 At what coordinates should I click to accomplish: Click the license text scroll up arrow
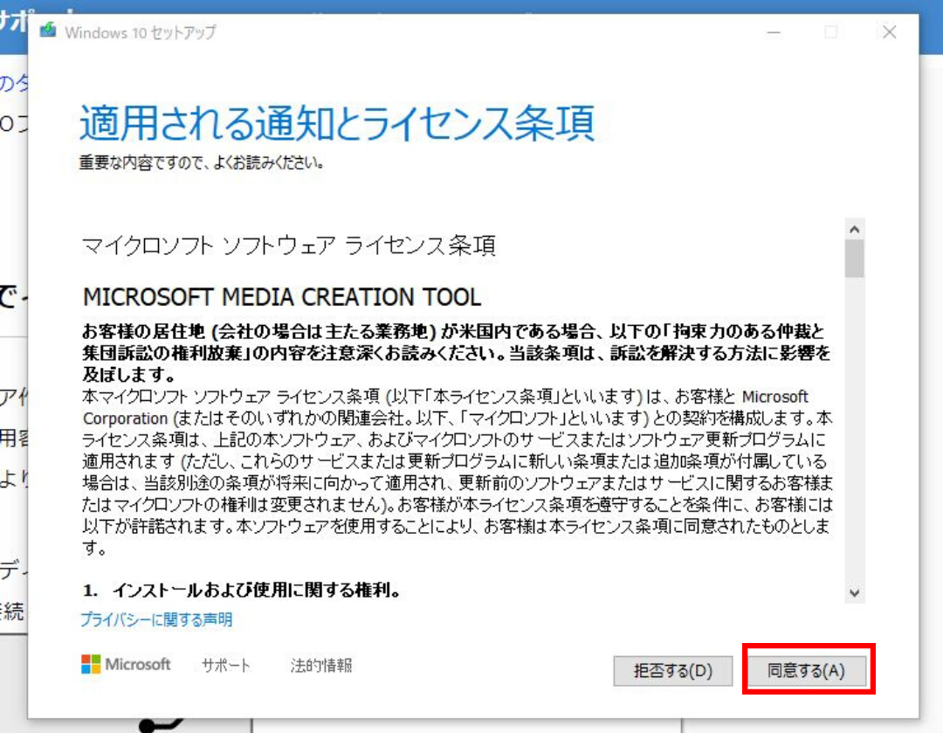[x=854, y=229]
